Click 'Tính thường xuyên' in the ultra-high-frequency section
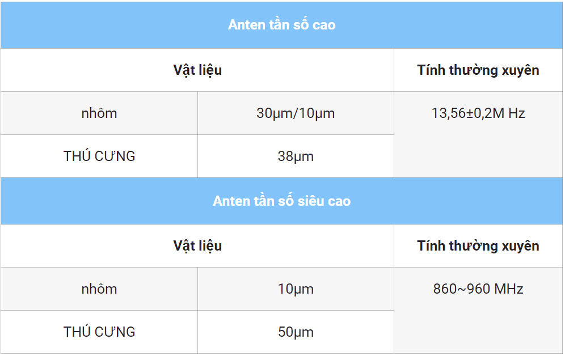The image size is (565, 356). pyautogui.click(x=478, y=246)
